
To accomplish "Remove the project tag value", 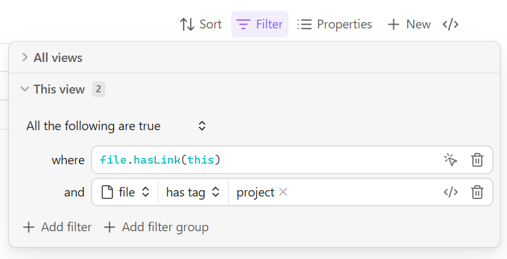I will [x=283, y=192].
